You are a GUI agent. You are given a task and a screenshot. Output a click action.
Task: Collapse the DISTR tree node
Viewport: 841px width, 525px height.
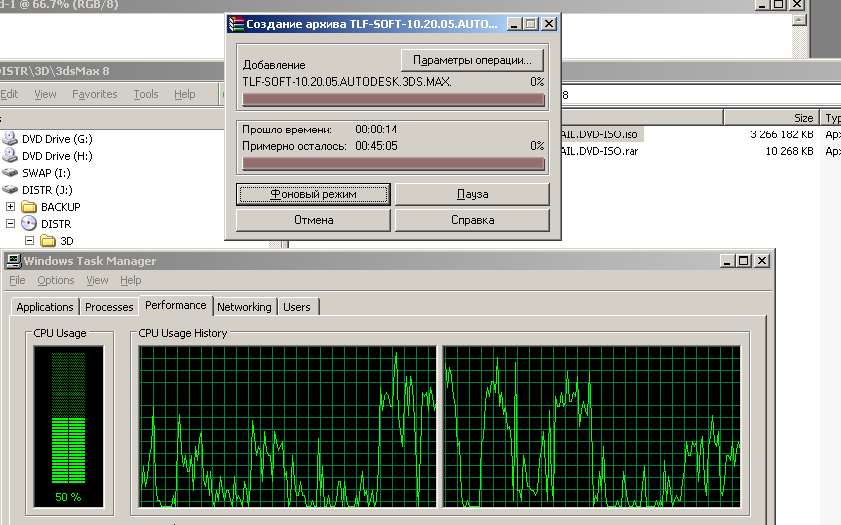10,224
